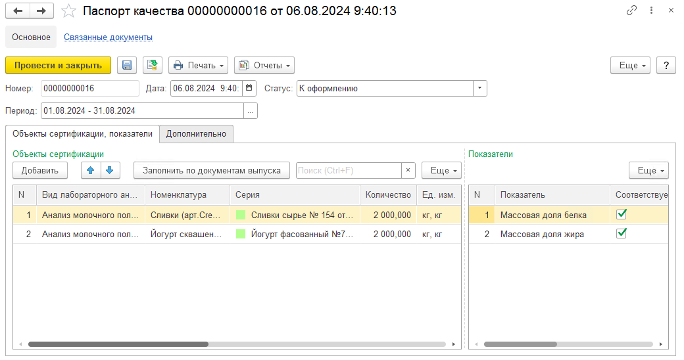Screen dimensions: 684x360
Task: Click quantity 2 000,000 in Сливки row
Action: [388, 215]
